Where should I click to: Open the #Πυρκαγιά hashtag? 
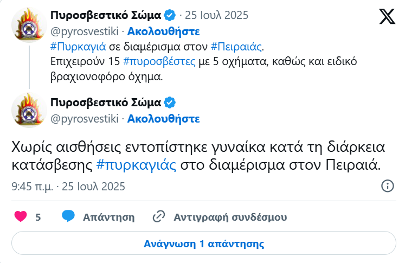78,47
